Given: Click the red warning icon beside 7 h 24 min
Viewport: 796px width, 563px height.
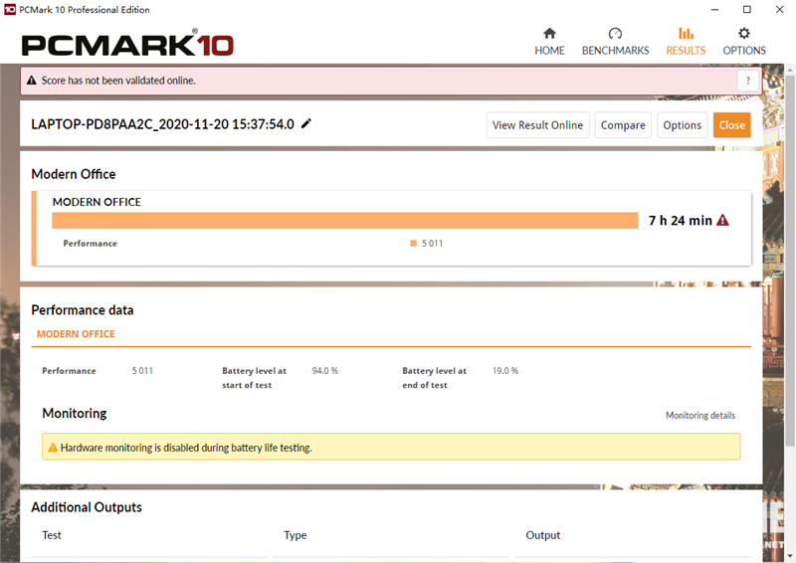Looking at the screenshot, I should pyautogui.click(x=722, y=221).
